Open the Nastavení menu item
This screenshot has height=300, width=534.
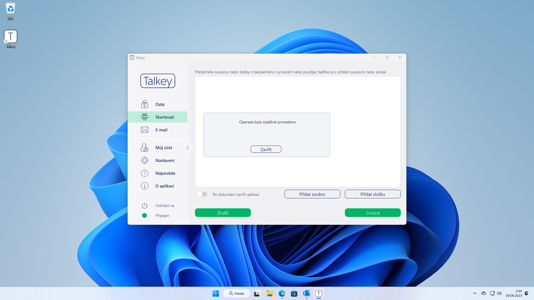[x=165, y=160]
